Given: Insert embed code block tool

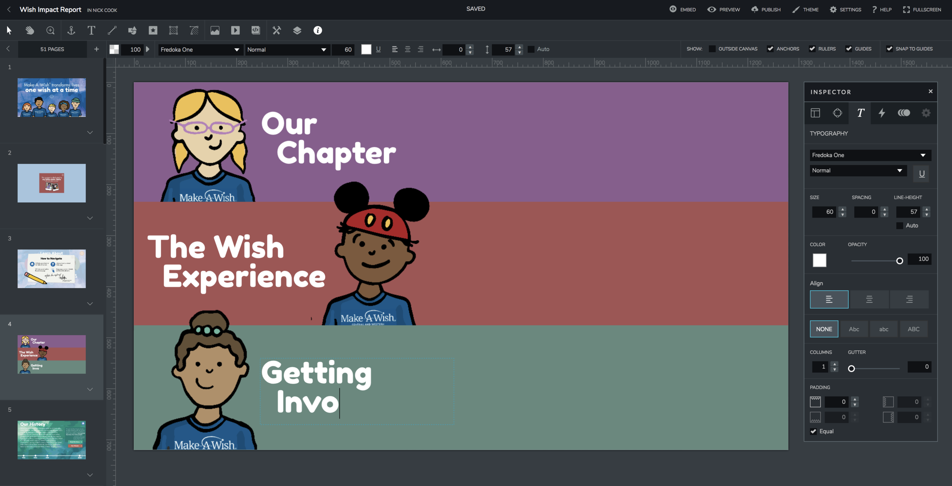Looking at the screenshot, I should pyautogui.click(x=256, y=30).
